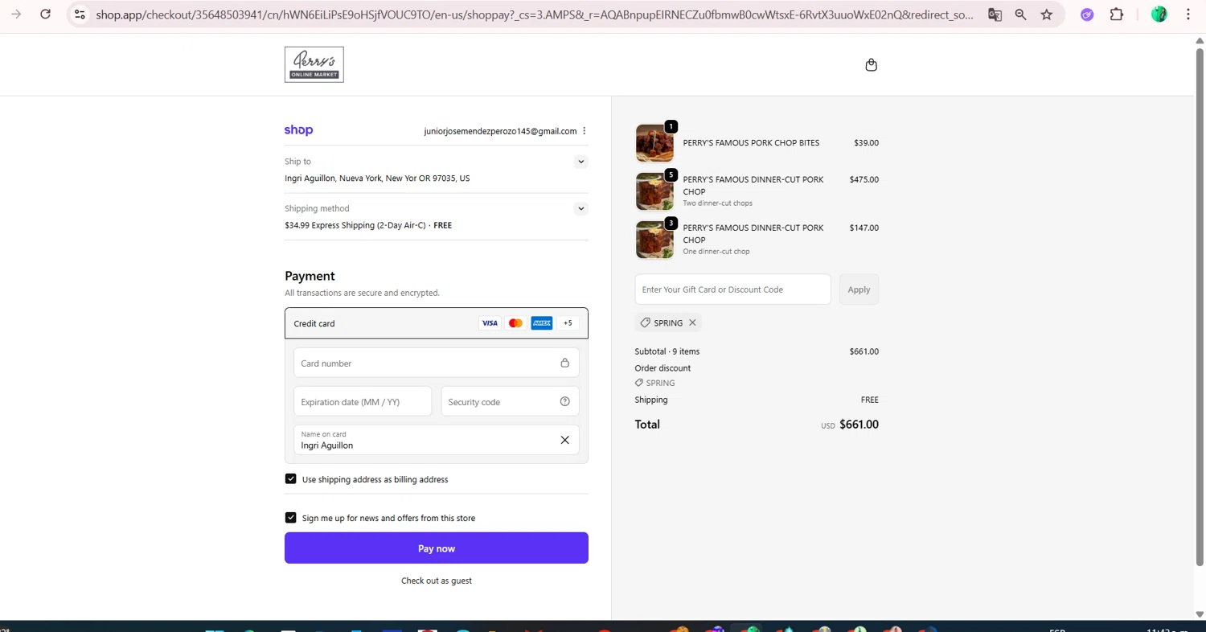Open the shopping bag cart icon
Image resolution: width=1206 pixels, height=632 pixels.
(x=871, y=65)
